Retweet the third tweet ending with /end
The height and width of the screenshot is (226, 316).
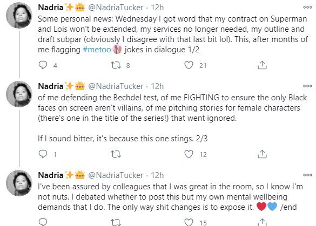(116, 222)
